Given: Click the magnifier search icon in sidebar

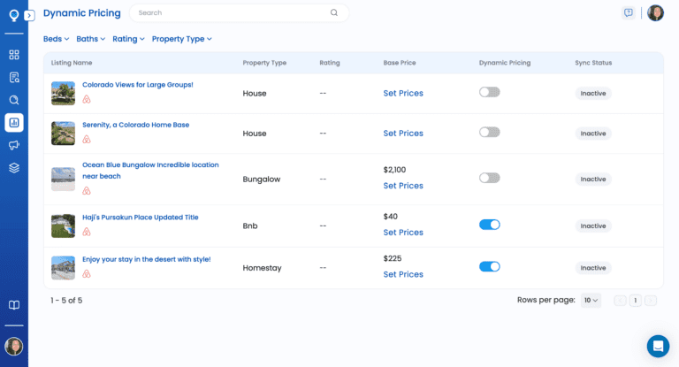Looking at the screenshot, I should [14, 100].
